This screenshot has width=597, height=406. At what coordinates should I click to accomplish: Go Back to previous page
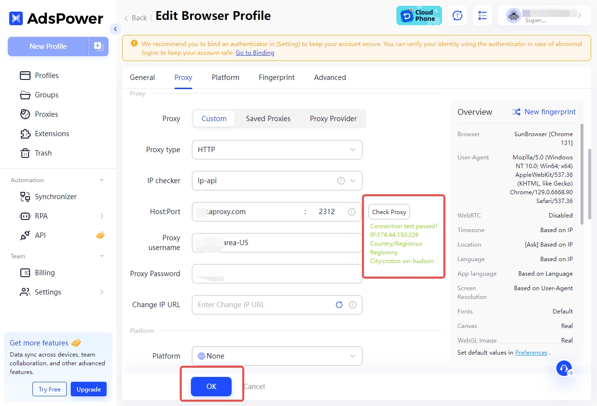[135, 18]
